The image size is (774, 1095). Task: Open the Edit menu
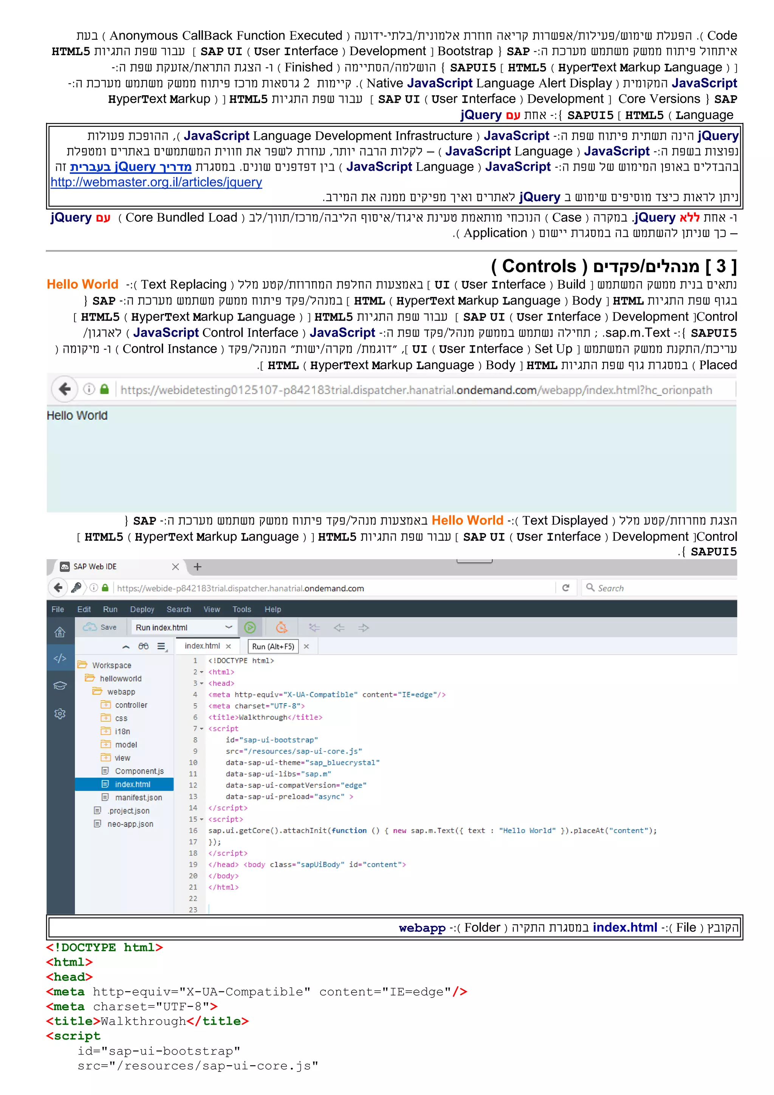84,610
